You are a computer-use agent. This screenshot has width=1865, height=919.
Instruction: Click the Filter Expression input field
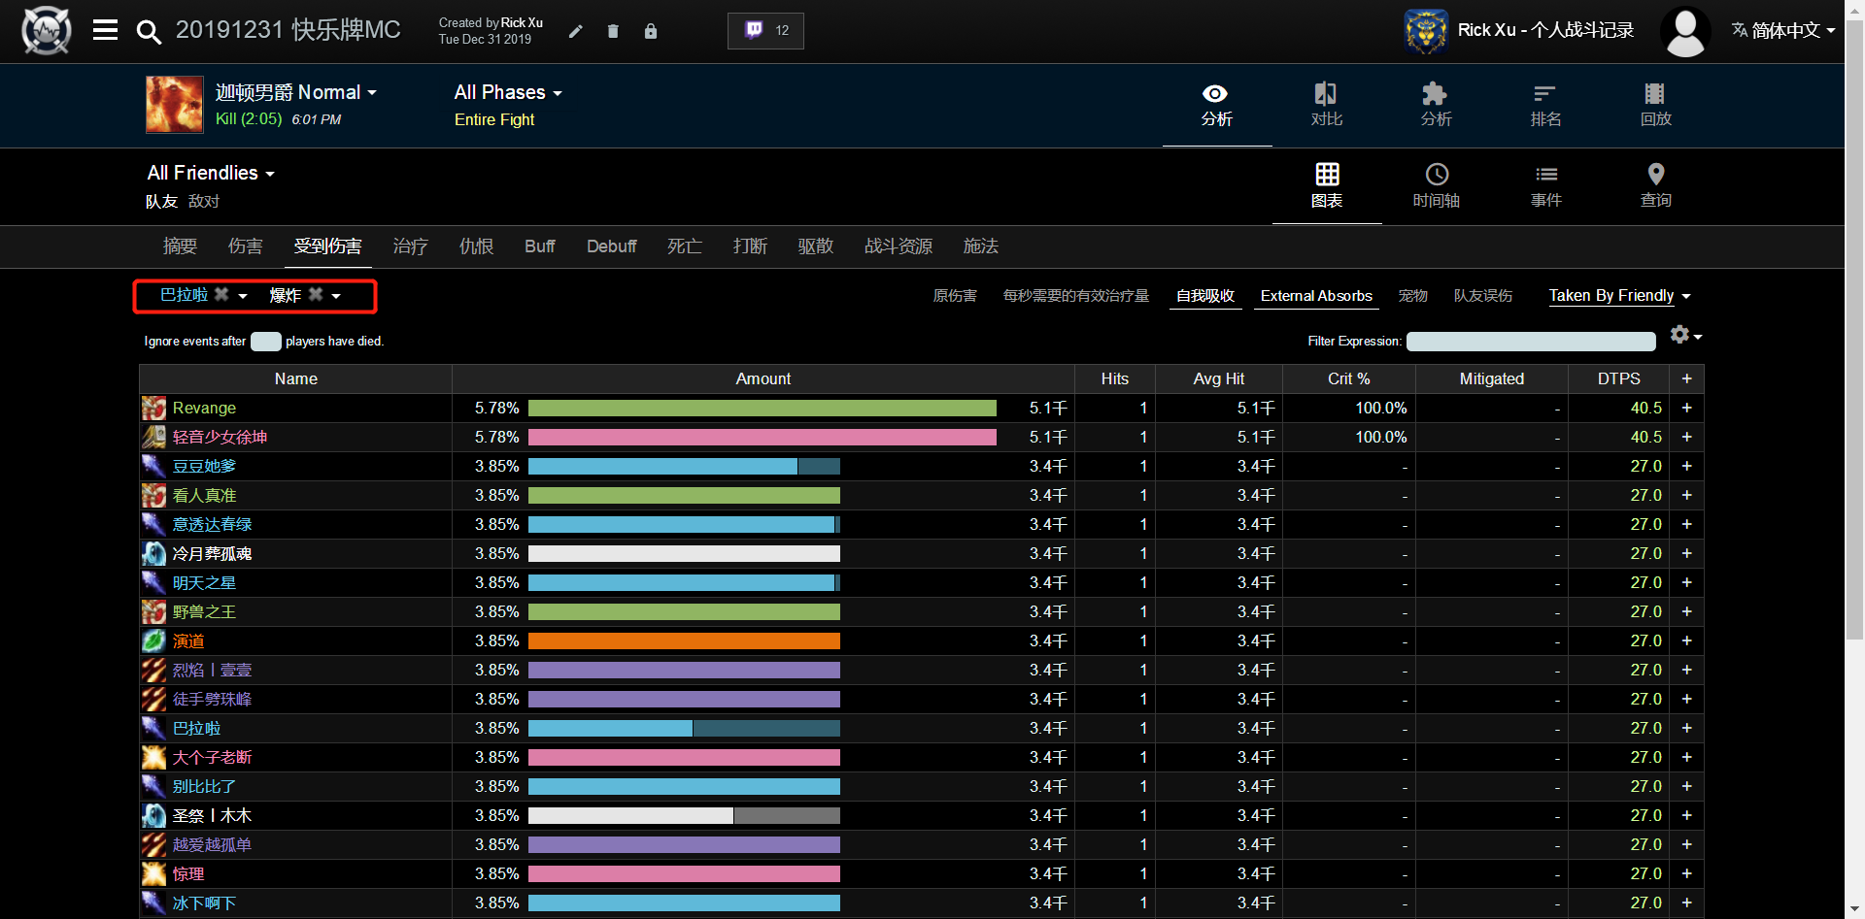1530,342
